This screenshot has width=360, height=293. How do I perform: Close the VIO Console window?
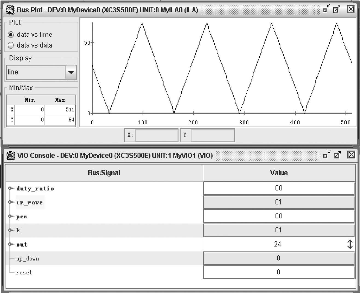351,155
